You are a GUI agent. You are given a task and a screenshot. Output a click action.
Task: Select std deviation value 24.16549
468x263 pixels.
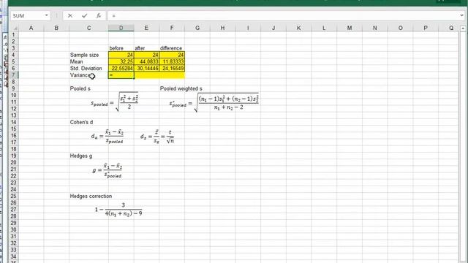tap(172, 68)
